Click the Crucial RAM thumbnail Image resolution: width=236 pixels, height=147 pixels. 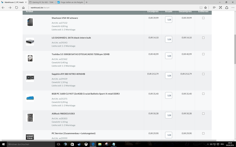[30, 98]
